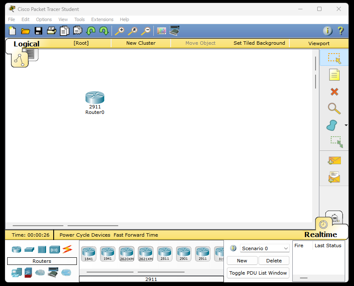The width and height of the screenshot is (354, 286).
Task: Select the Custom Made Devices category
Action: [x=53, y=273]
